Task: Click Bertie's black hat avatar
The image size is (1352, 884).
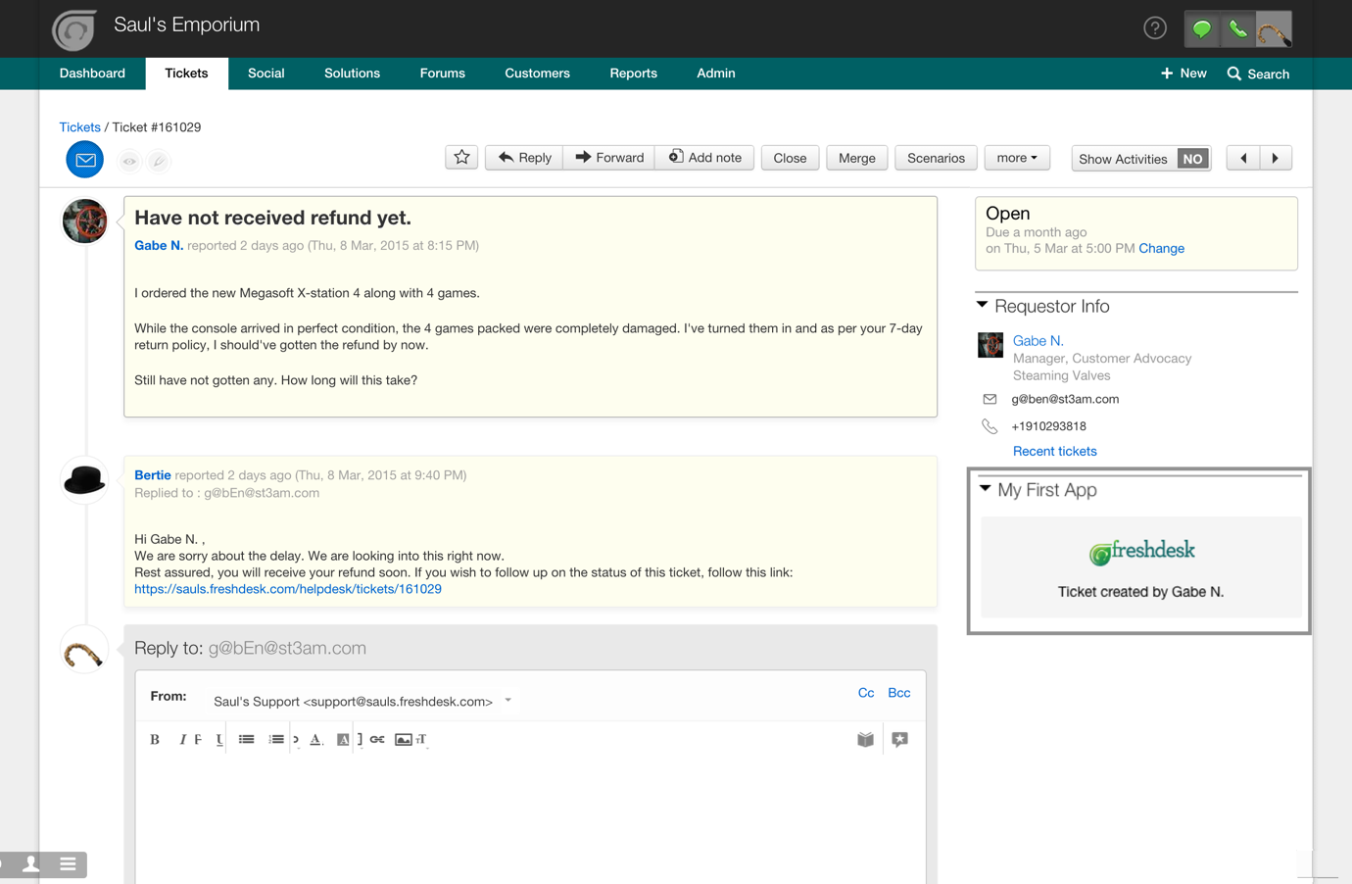Action: pos(84,480)
